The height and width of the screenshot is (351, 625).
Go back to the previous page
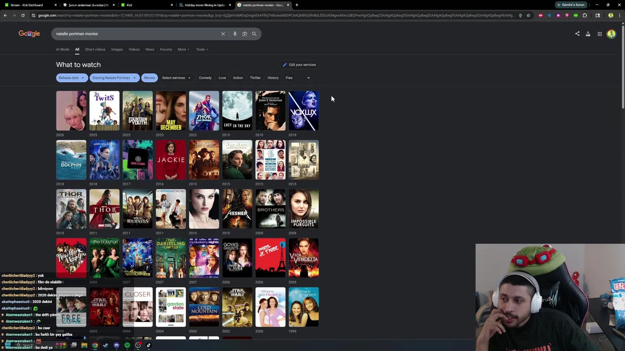tap(5, 15)
